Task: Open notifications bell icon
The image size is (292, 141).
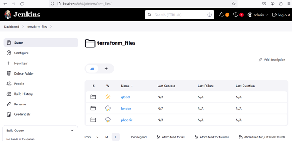Action: (221, 15)
